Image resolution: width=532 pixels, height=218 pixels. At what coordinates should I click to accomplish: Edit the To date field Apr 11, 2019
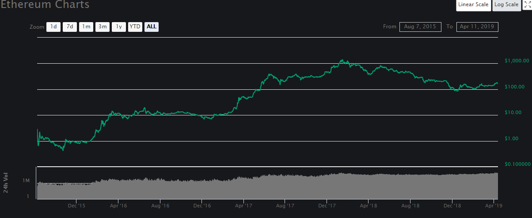[477, 27]
